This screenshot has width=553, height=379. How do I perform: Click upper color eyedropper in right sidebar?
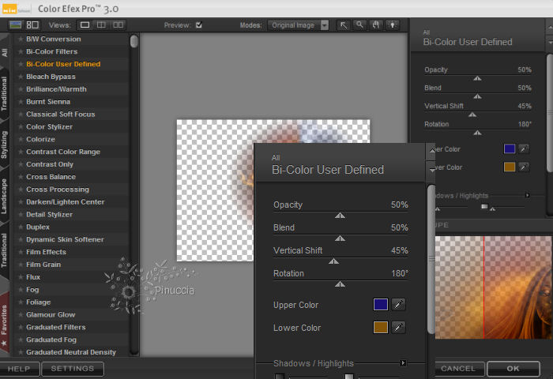coord(524,148)
